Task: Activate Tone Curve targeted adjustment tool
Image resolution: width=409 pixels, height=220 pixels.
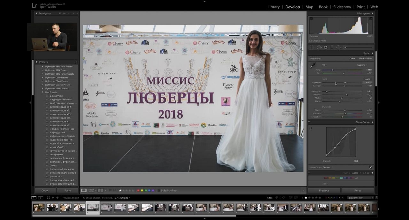Action: pyautogui.click(x=311, y=128)
